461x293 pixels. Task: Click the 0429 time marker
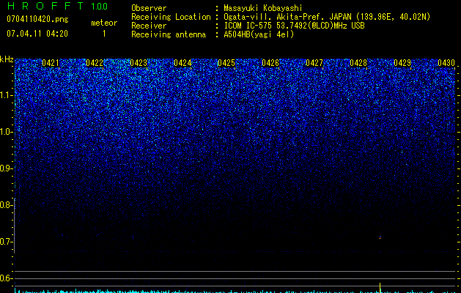click(x=402, y=63)
